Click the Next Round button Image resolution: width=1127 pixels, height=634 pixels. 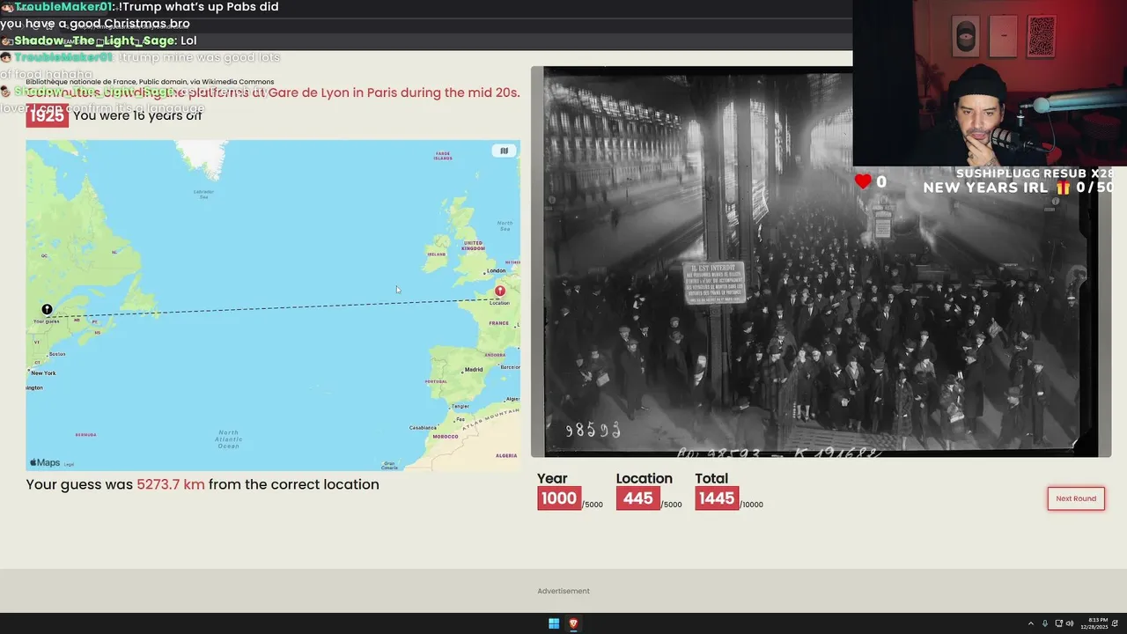click(1076, 498)
